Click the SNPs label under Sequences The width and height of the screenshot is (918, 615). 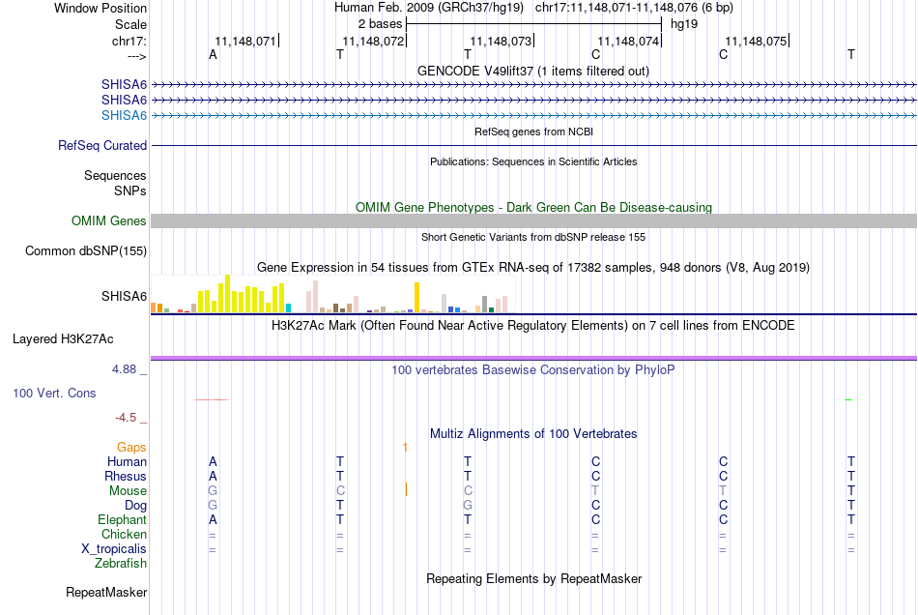pyautogui.click(x=130, y=190)
